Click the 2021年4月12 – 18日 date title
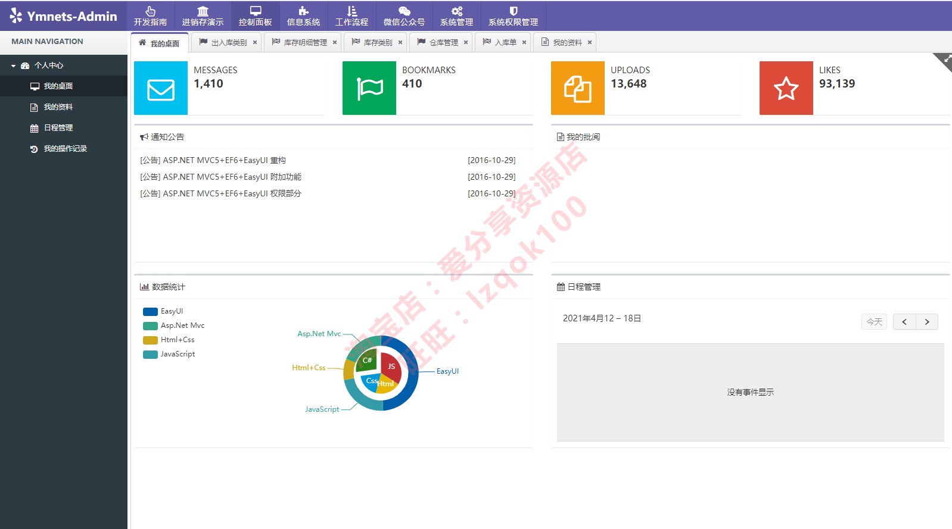 pos(602,318)
